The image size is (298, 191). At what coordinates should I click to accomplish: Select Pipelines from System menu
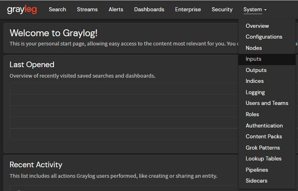pos(257,170)
